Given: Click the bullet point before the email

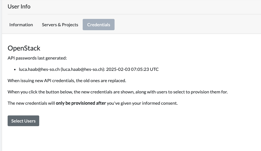Looking at the screenshot, I should [x=15, y=69].
